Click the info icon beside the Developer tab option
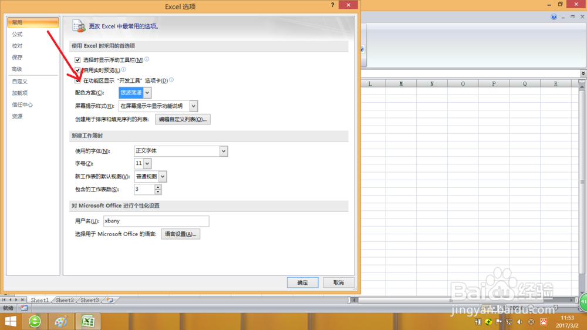587x330 pixels. pos(171,80)
